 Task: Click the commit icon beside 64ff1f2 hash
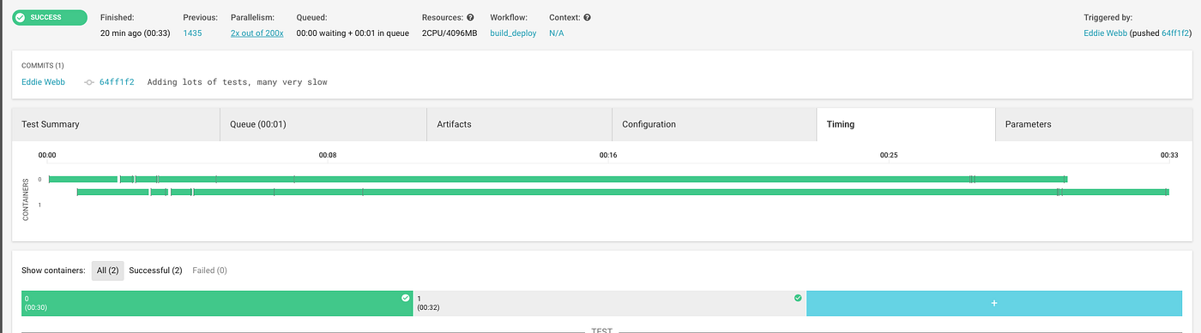click(x=89, y=82)
